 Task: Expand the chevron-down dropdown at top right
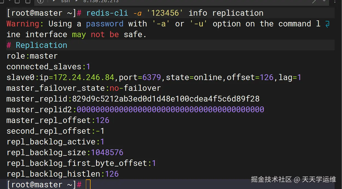coord(324,1)
